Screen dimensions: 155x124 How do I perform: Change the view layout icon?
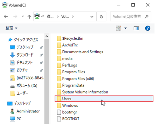(119, 28)
